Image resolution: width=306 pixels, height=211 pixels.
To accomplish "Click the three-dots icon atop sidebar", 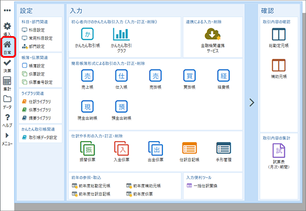I will click(7, 11).
